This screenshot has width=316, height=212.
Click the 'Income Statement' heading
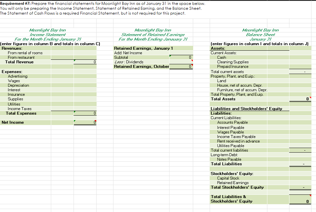click(x=48, y=35)
